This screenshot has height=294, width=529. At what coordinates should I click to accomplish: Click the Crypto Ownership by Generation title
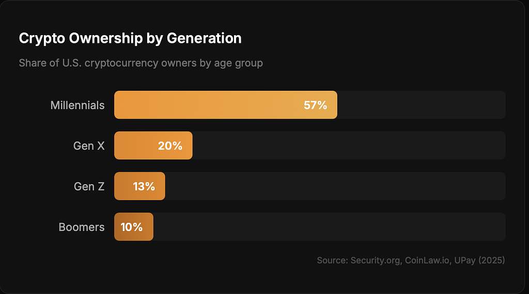coord(130,38)
